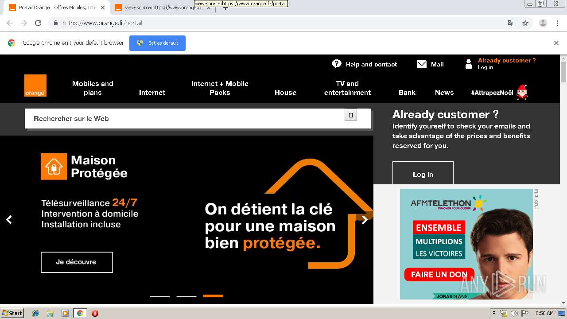The width and height of the screenshot is (567, 319).
Task: Open TV and entertainment menu
Action: pyautogui.click(x=347, y=88)
